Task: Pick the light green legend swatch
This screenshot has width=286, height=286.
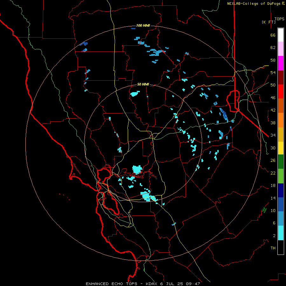Action: click(281, 176)
